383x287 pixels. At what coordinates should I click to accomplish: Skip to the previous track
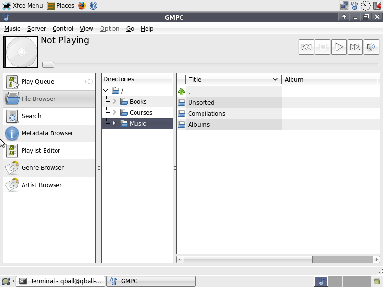(306, 47)
